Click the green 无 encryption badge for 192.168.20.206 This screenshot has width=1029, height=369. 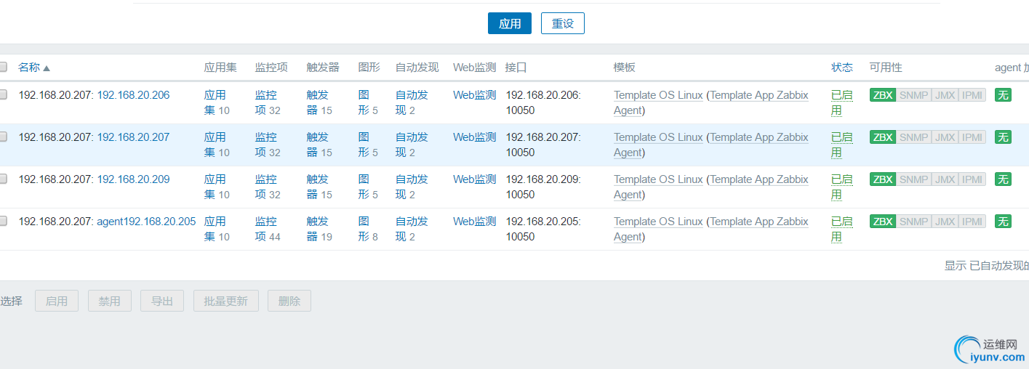click(1004, 95)
